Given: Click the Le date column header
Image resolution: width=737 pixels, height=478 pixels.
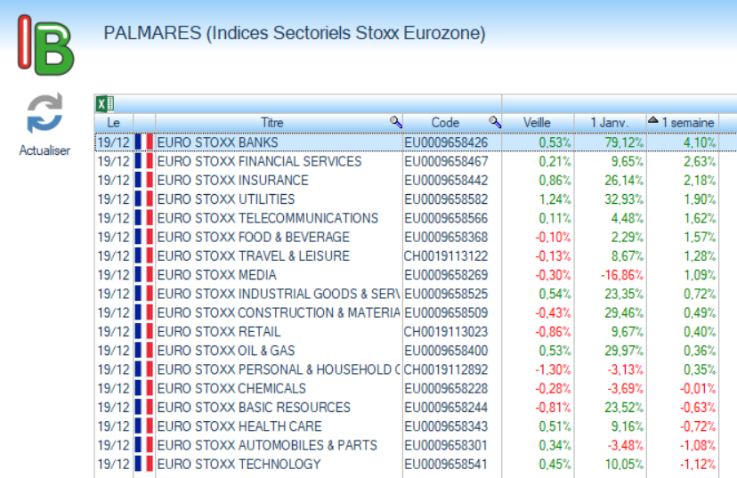Looking at the screenshot, I should [x=113, y=122].
